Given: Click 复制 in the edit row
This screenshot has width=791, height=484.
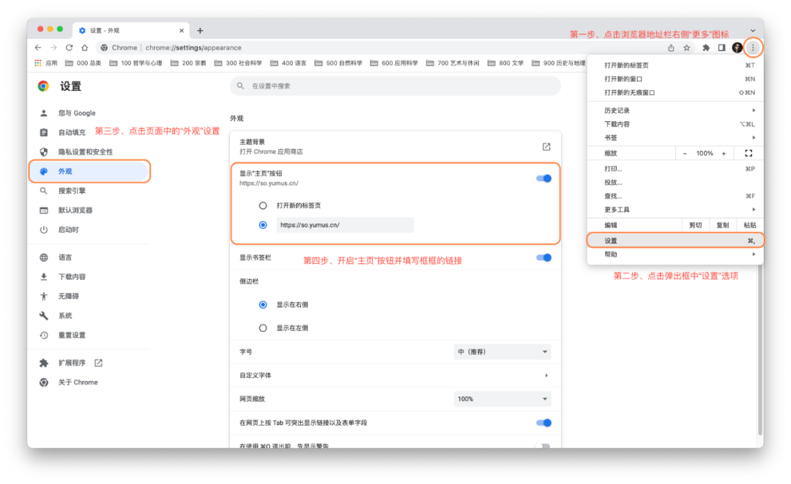Looking at the screenshot, I should [723, 225].
